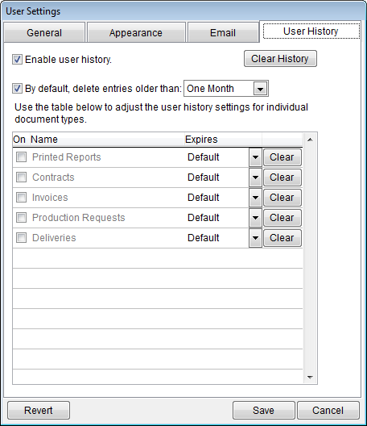Image resolution: width=367 pixels, height=426 pixels.
Task: Select the Production Requests row name
Action: (x=79, y=218)
